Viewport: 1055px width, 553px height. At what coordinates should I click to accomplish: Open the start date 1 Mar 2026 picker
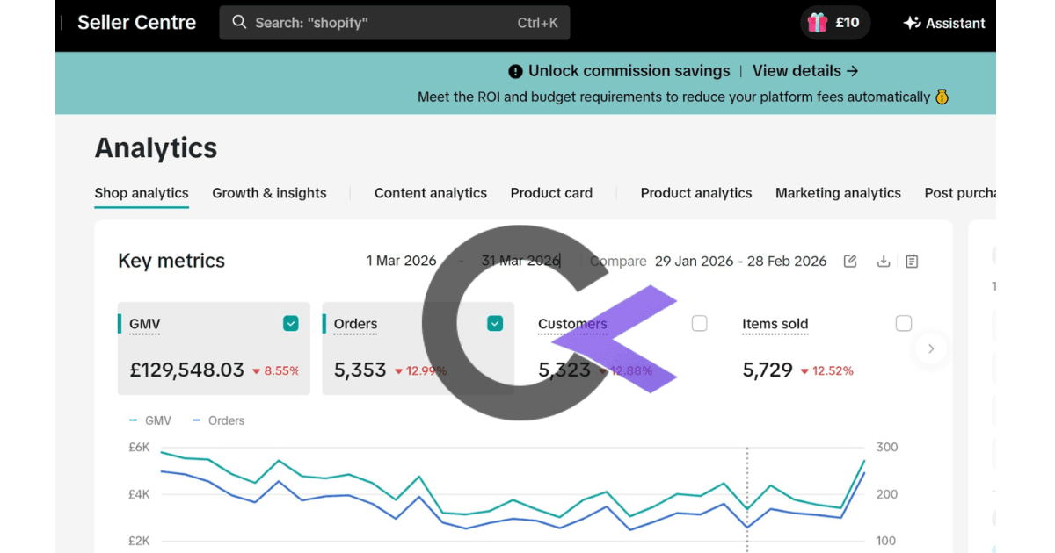tap(402, 261)
